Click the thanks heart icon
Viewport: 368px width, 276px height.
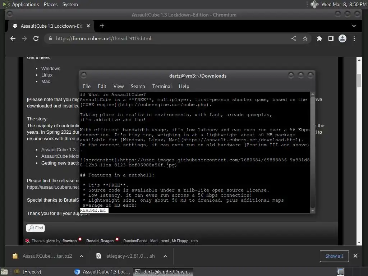27,241
